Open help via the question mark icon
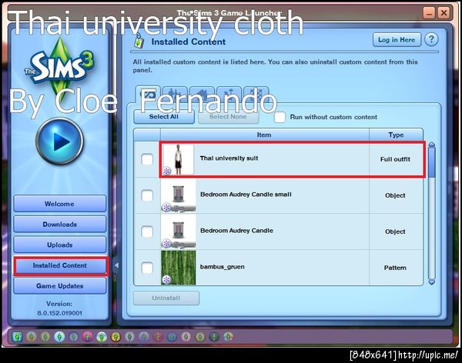The height and width of the screenshot is (363, 462). 431,39
